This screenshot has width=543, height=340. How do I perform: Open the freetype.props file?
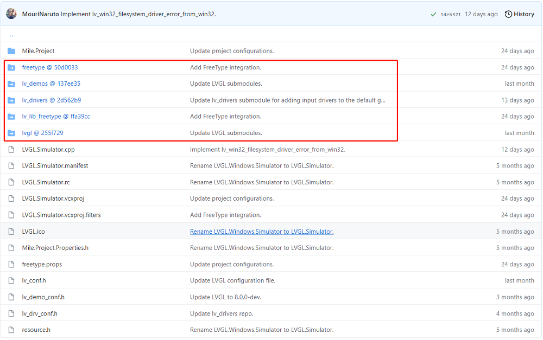coord(42,264)
